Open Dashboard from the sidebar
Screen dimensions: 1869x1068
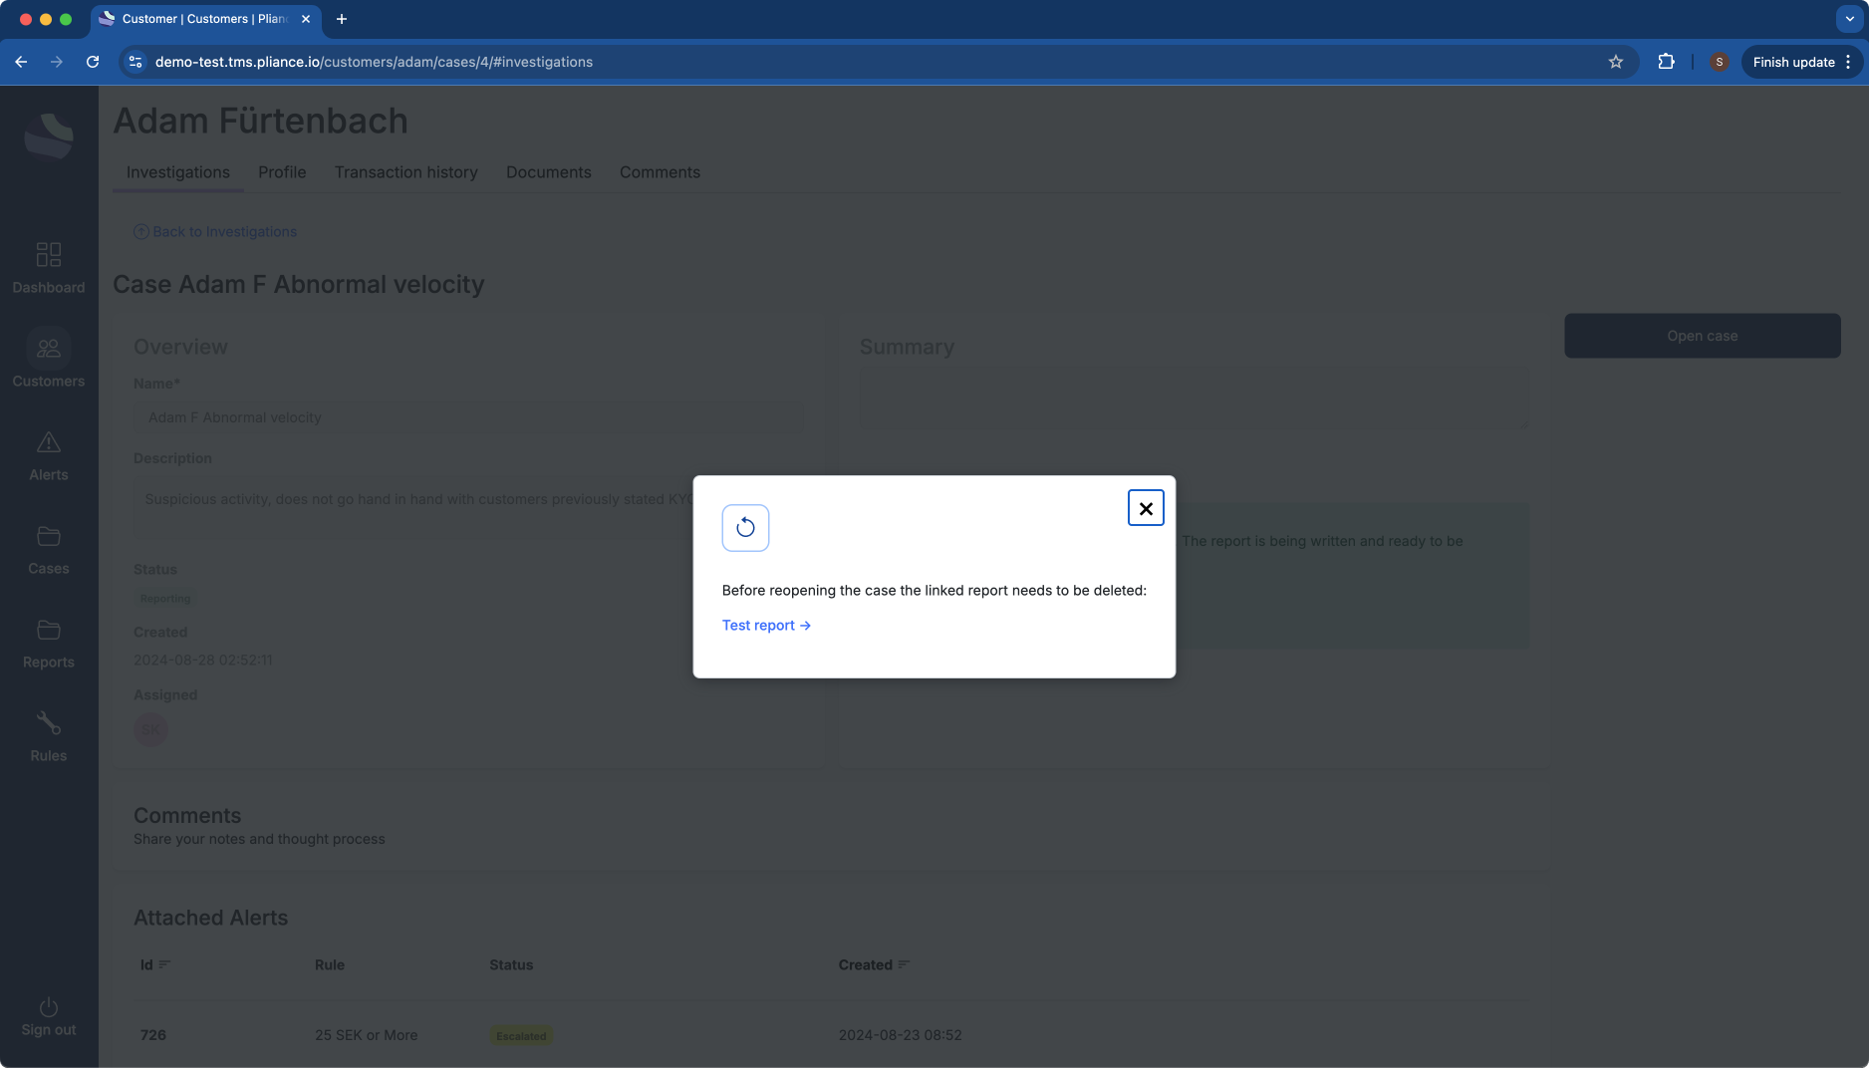coord(49,267)
